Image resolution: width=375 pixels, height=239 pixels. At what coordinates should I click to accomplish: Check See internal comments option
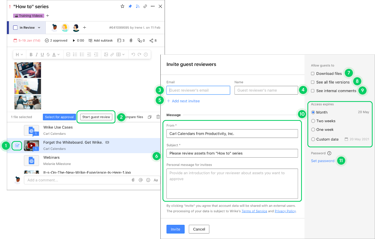(313, 91)
